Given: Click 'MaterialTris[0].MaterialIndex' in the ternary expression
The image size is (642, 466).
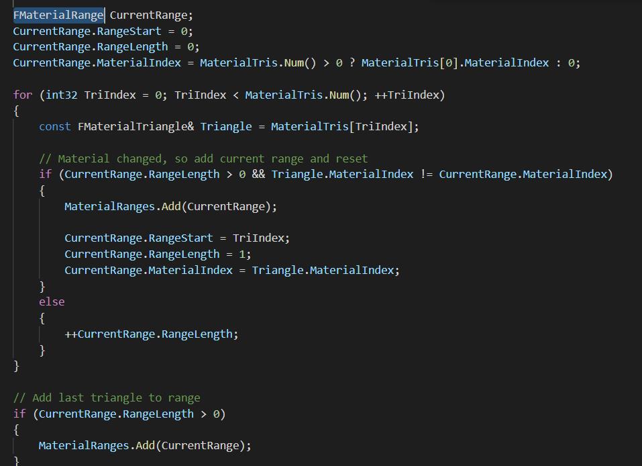Looking at the screenshot, I should click(455, 62).
